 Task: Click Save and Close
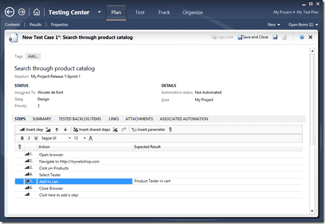pos(253,38)
